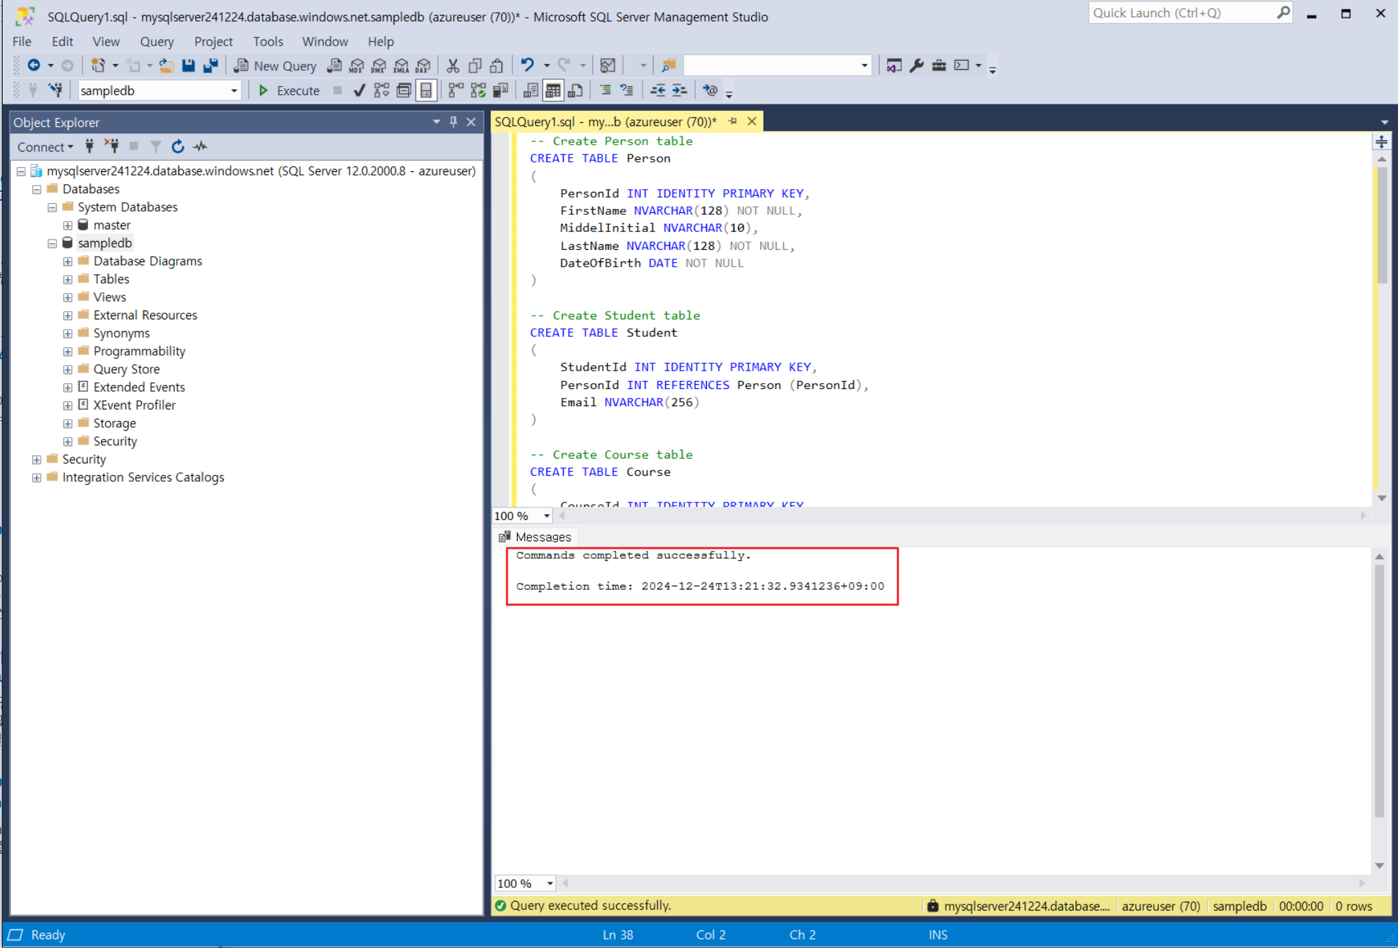Click the MDX query icon

(357, 66)
